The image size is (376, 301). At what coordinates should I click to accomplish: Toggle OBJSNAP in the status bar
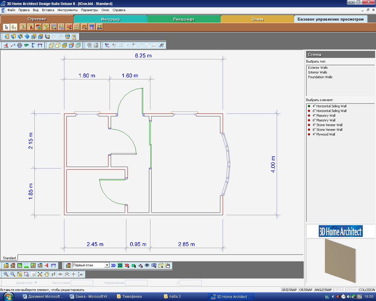pyautogui.click(x=305, y=290)
